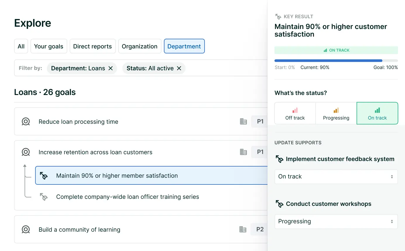Remove the Department: Loans filter
The image size is (405, 251).
[x=111, y=68]
